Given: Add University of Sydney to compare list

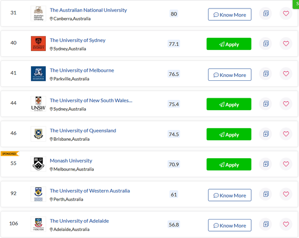Looking at the screenshot, I should 266,43.
